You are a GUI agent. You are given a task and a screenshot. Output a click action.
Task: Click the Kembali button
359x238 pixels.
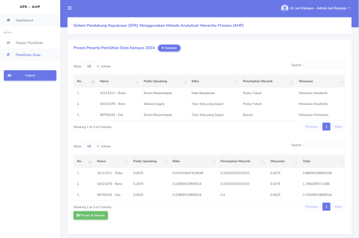coord(169,48)
